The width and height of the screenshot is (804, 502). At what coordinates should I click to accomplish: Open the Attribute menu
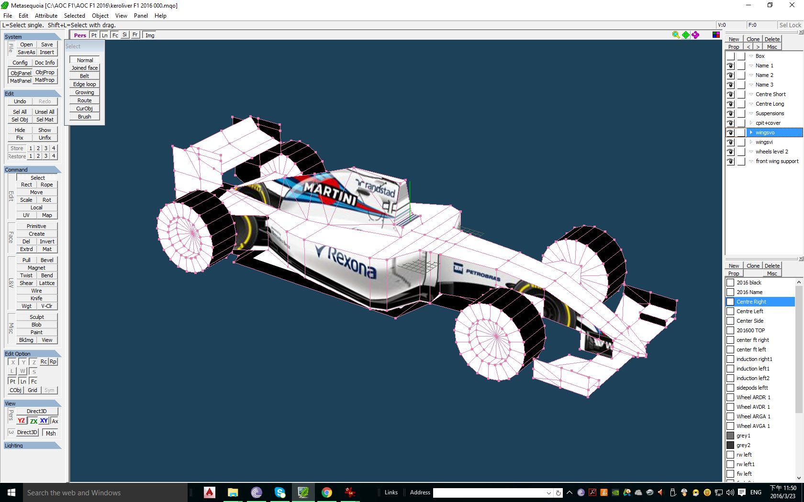46,16
